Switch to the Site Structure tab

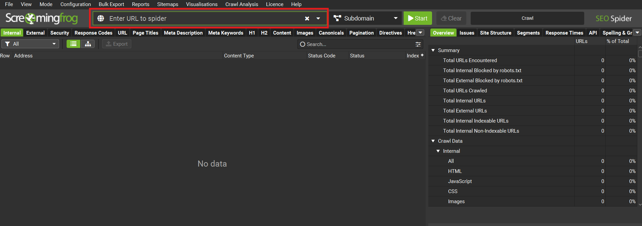(x=496, y=33)
